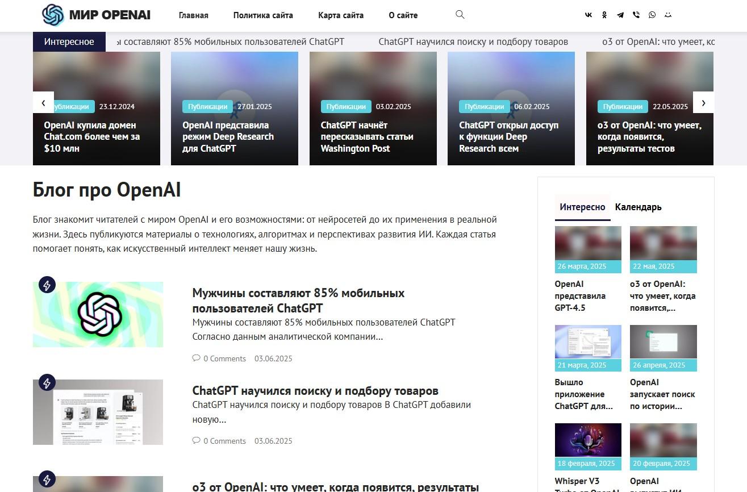Open ticker headline about 85% mobile users
This screenshot has width=747, height=492.
(x=230, y=41)
